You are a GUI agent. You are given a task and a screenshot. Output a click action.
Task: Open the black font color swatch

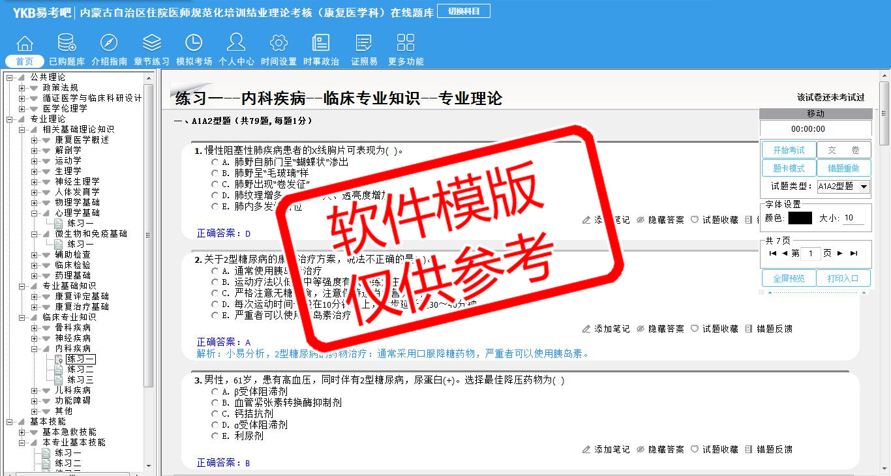(x=800, y=218)
